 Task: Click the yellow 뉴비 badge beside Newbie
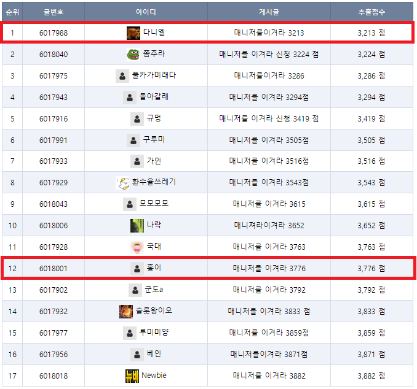(x=132, y=376)
